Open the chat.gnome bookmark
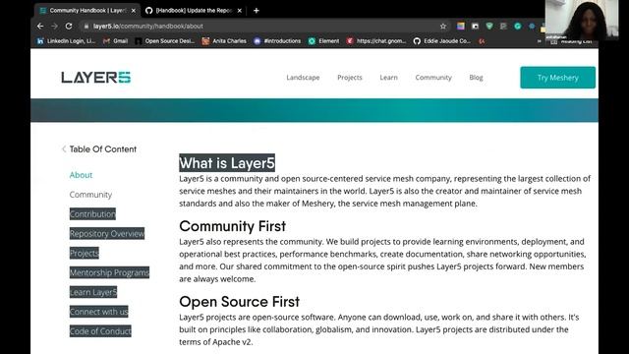The width and height of the screenshot is (629, 354). click(376, 41)
